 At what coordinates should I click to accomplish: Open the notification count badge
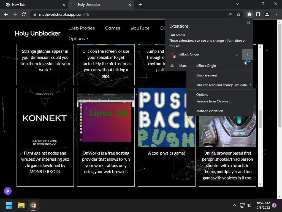pos(274,205)
